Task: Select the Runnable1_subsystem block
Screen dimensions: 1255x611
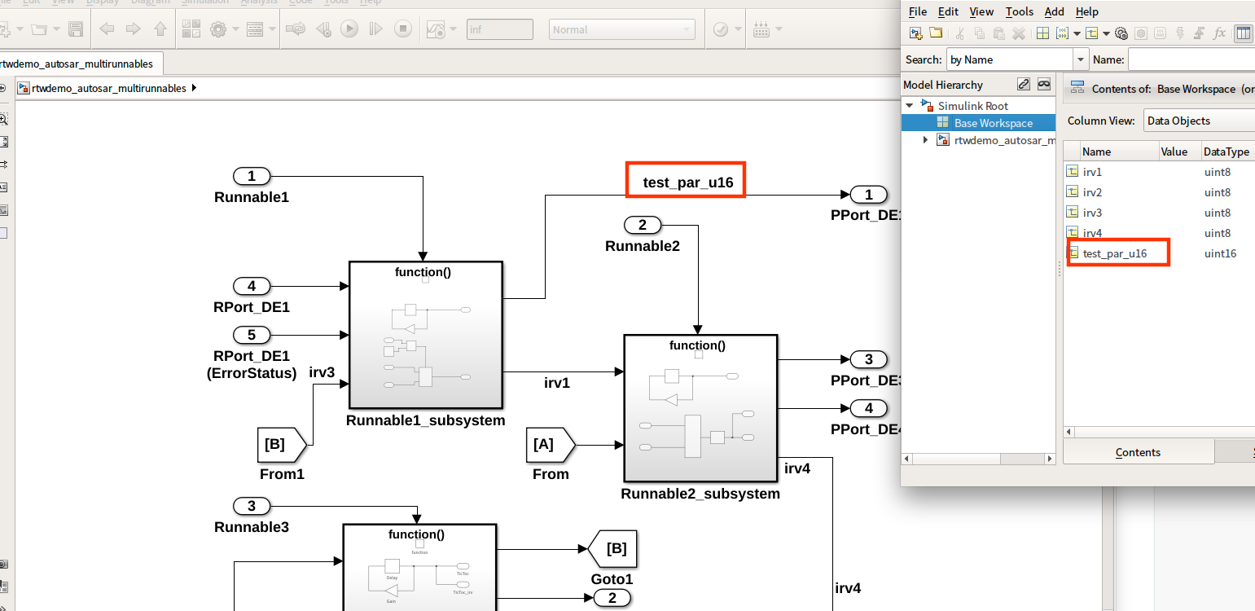Action: click(425, 335)
